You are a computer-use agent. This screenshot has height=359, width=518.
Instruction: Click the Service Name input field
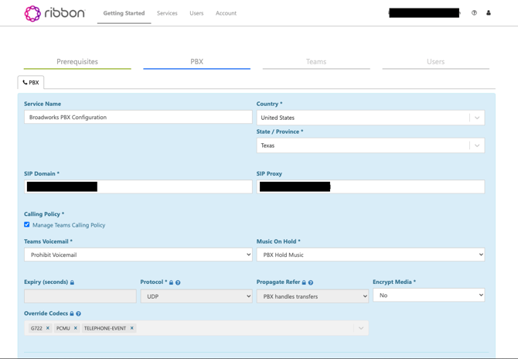[x=138, y=118]
